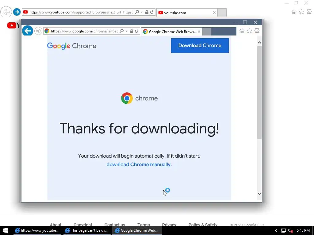Click scrollbar down arrow on Chrome page
This screenshot has height=235, width=314.
[259, 193]
